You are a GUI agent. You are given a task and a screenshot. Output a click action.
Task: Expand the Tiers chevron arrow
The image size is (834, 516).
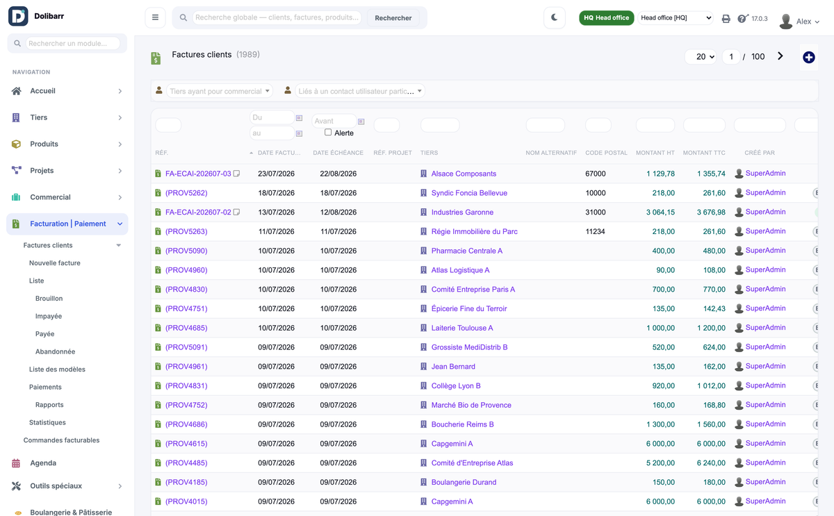coord(120,117)
